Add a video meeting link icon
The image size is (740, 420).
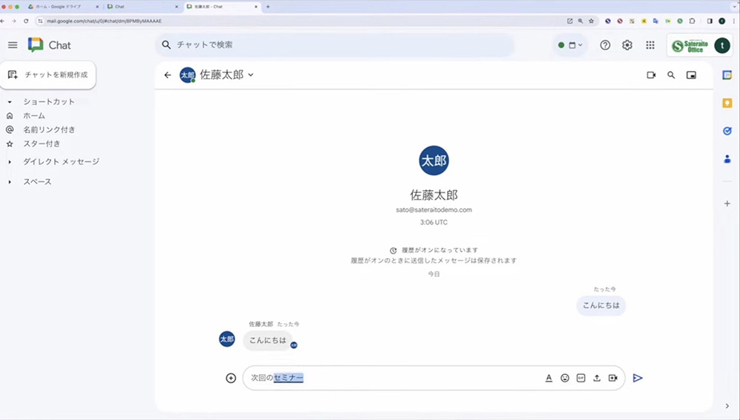pyautogui.click(x=613, y=378)
